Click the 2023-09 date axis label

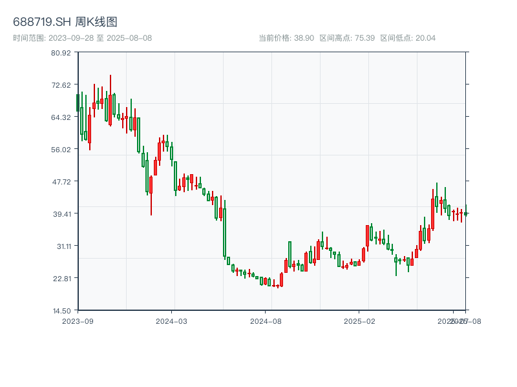click(78, 321)
